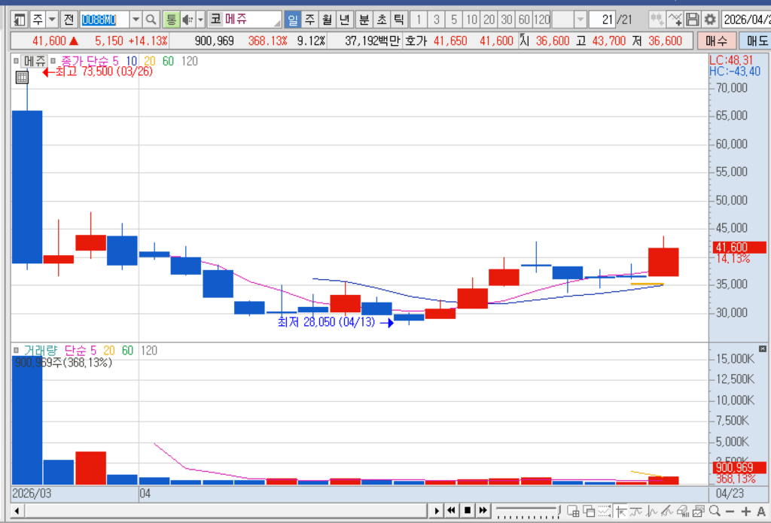Image resolution: width=771 pixels, height=523 pixels.
Task: Select interval 1 button
Action: tap(419, 20)
